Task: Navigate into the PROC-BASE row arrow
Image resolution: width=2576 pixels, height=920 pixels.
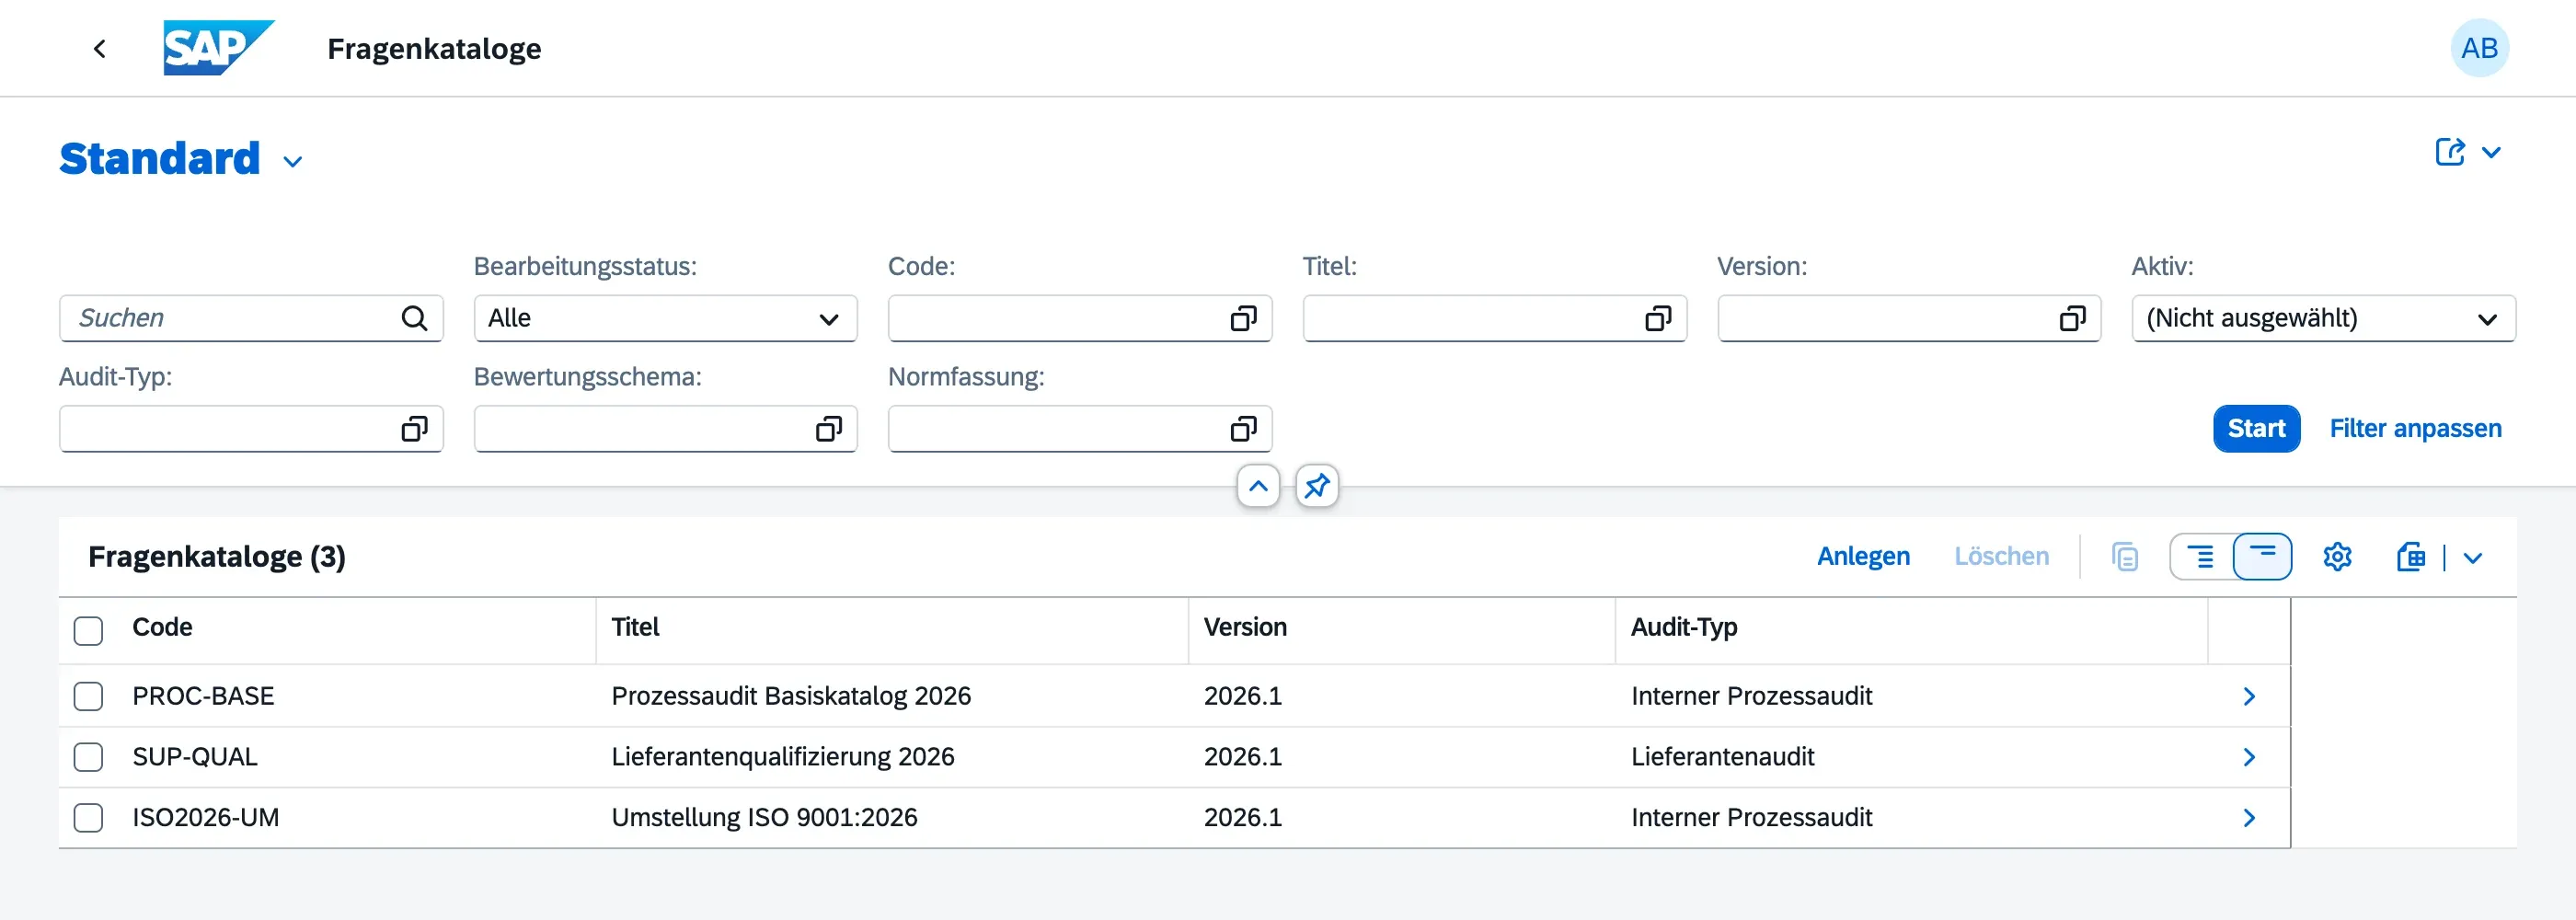Action: click(2249, 696)
